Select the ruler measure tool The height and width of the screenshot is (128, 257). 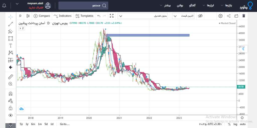(x=11, y=77)
